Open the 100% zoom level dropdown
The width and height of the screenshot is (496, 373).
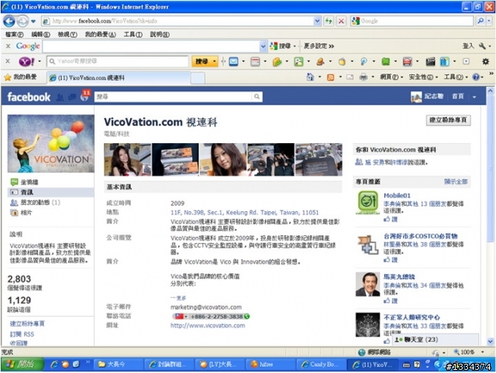pyautogui.click(x=482, y=352)
